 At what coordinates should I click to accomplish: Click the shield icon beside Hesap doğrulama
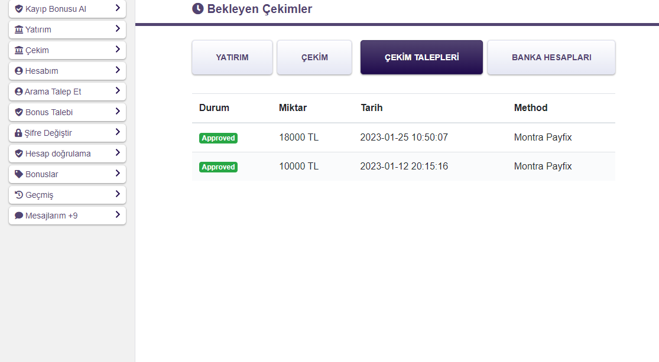(19, 154)
